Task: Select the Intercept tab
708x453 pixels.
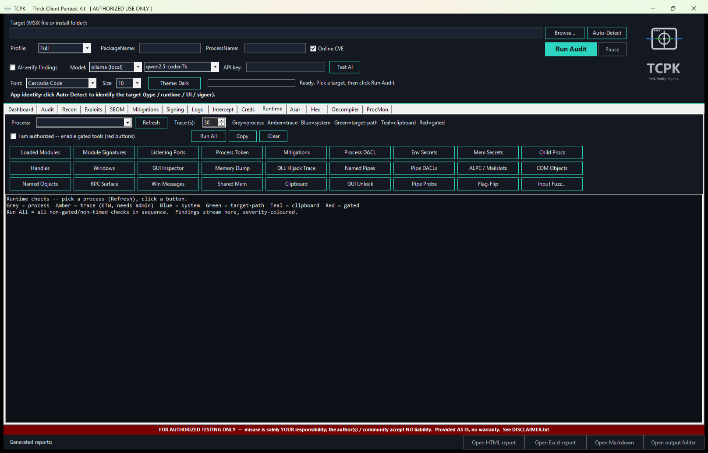Action: (x=223, y=109)
